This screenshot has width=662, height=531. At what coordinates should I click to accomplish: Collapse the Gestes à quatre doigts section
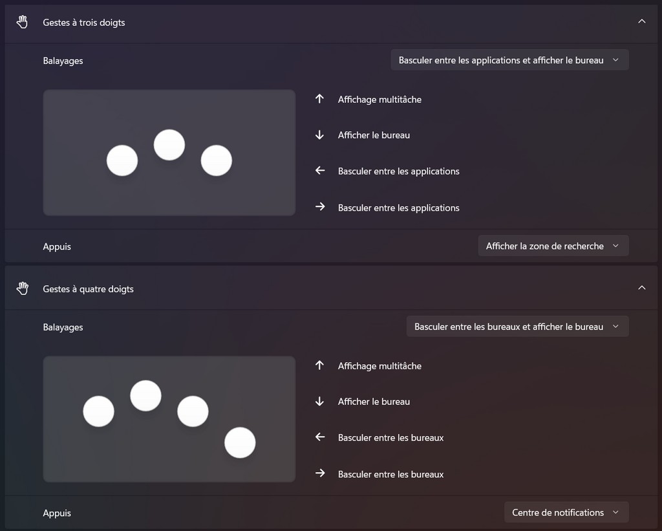pyautogui.click(x=641, y=288)
